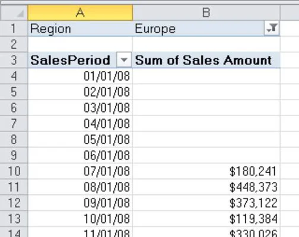
Task: Select row 13 header
Action: (x=14, y=219)
